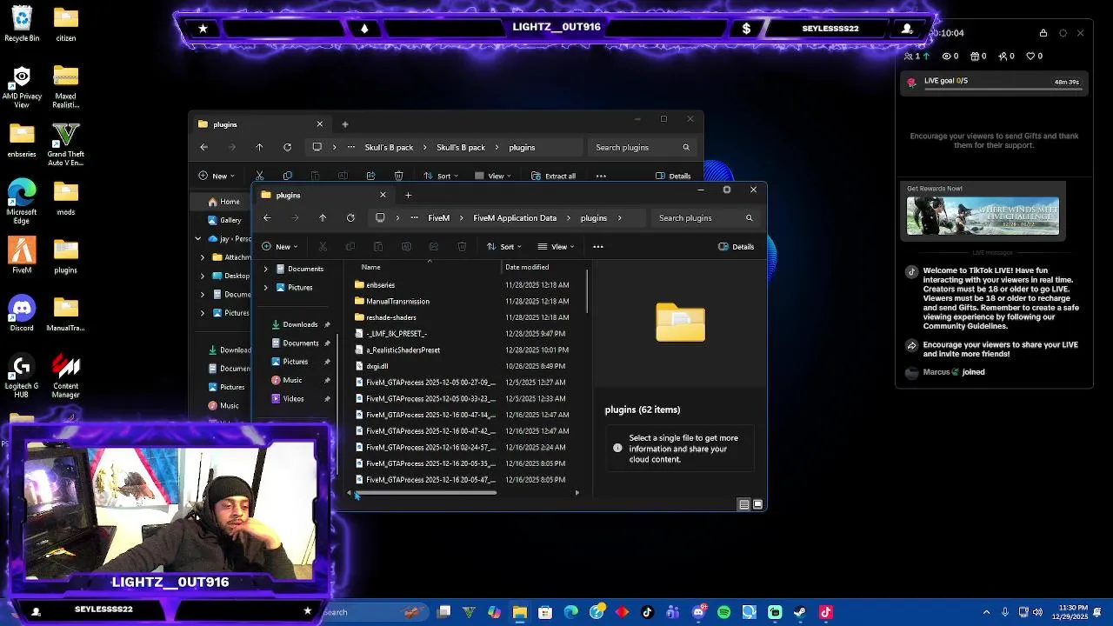1113x626 pixels.
Task: Click the Steam taskbar icon
Action: pos(800,612)
